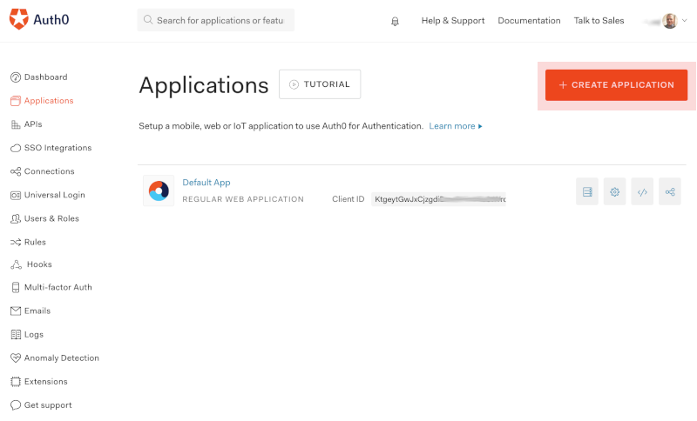The image size is (697, 421).
Task: Click the Anomaly Detection heart icon
Action: pos(16,358)
